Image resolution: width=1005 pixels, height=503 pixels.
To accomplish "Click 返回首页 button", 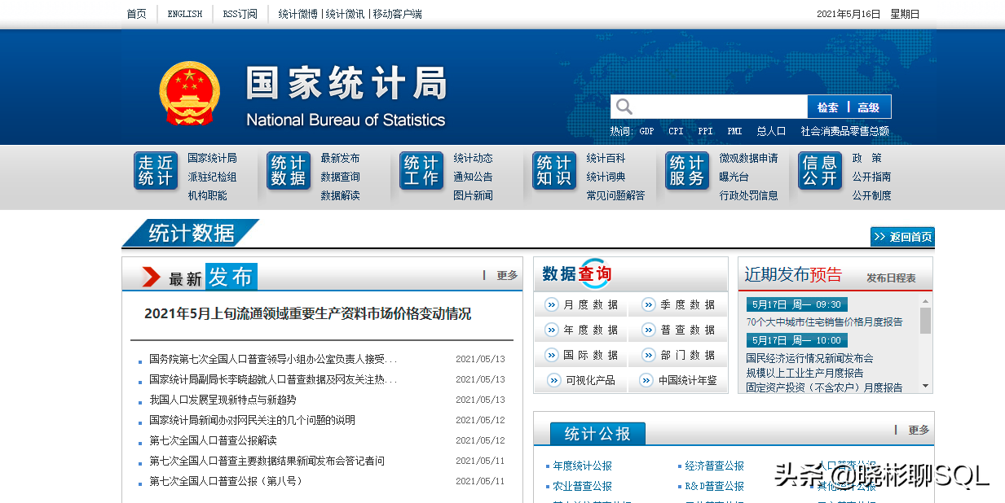I will [902, 237].
